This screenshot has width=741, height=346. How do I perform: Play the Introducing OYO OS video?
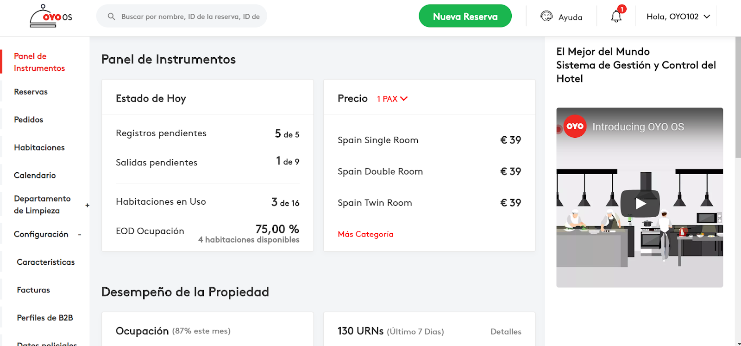pyautogui.click(x=640, y=203)
